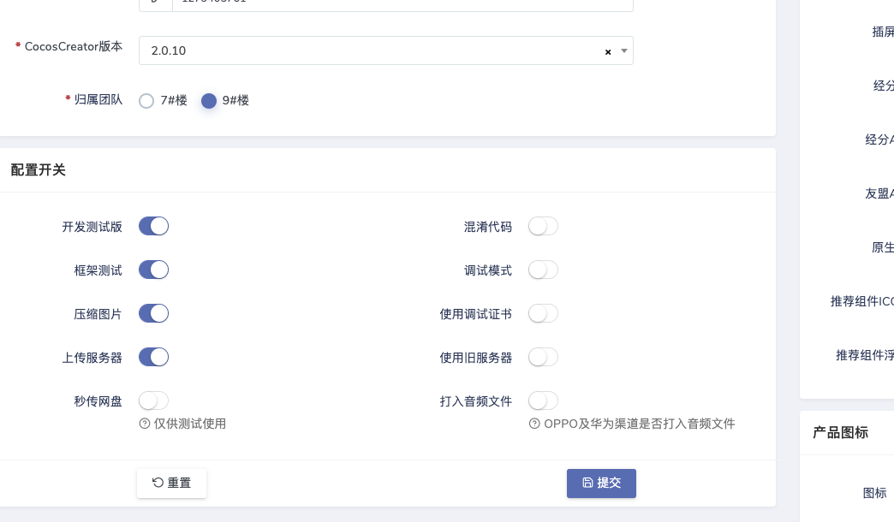Turn on the 秒传网盘 switch

pyautogui.click(x=154, y=400)
